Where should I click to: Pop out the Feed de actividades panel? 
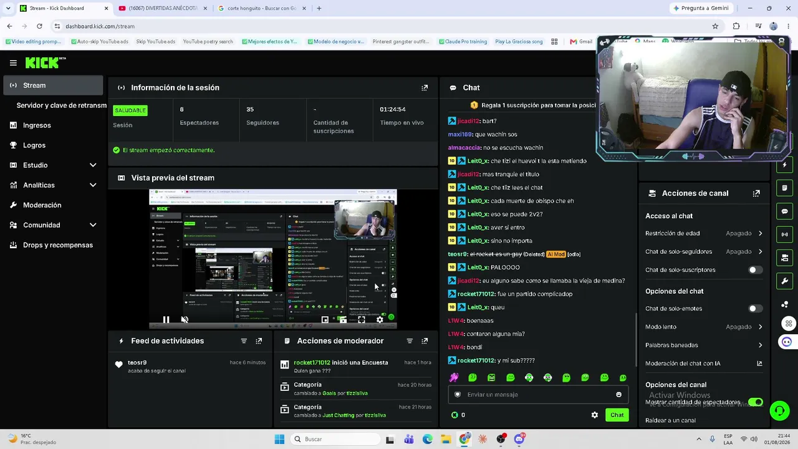(x=259, y=341)
